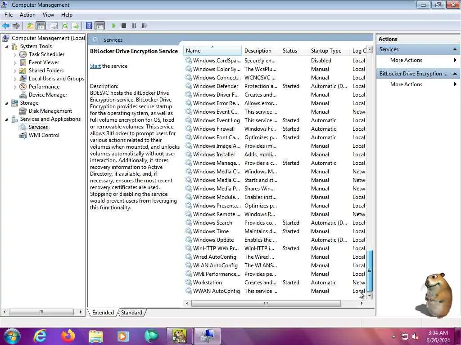Screen dimensions: 461x345
Task: Select WMI Control in the tree
Action: [44, 135]
